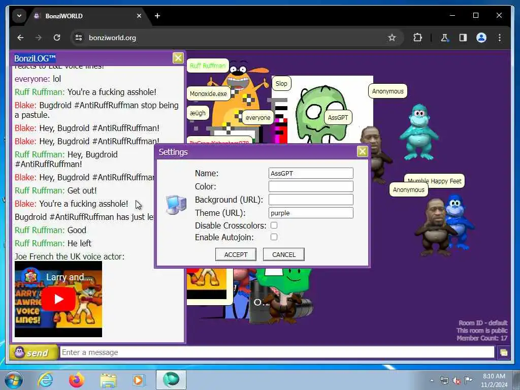The height and width of the screenshot is (390, 520).
Task: Reload the bonziworld.org page
Action: 57,38
